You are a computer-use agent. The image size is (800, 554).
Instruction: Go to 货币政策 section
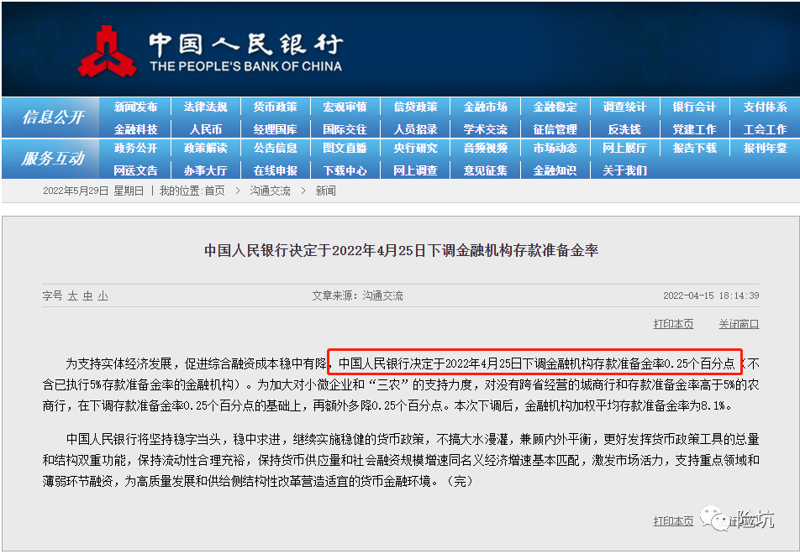click(276, 107)
